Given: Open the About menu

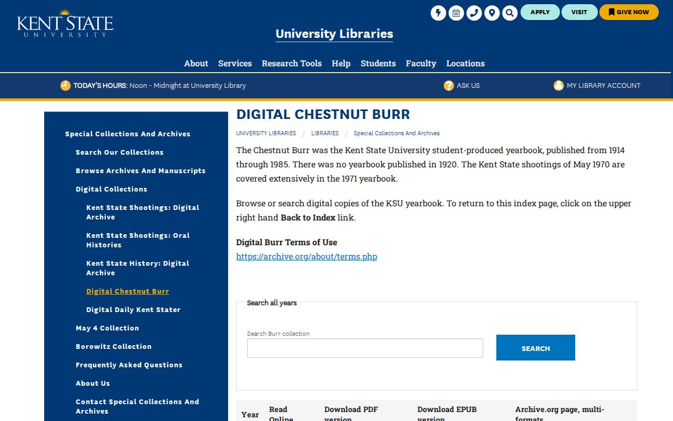Looking at the screenshot, I should point(196,63).
